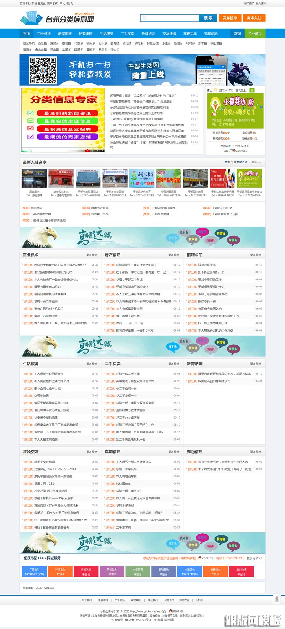This screenshot has height=629, width=285.
Task: Click 更多最新 beside 百业供求 heading
Action: (x=92, y=255)
